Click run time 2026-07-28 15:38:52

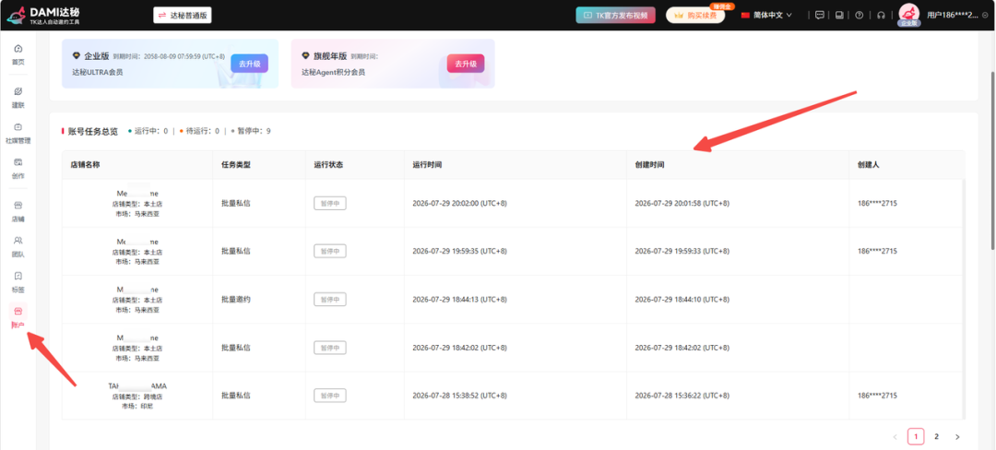coord(460,396)
